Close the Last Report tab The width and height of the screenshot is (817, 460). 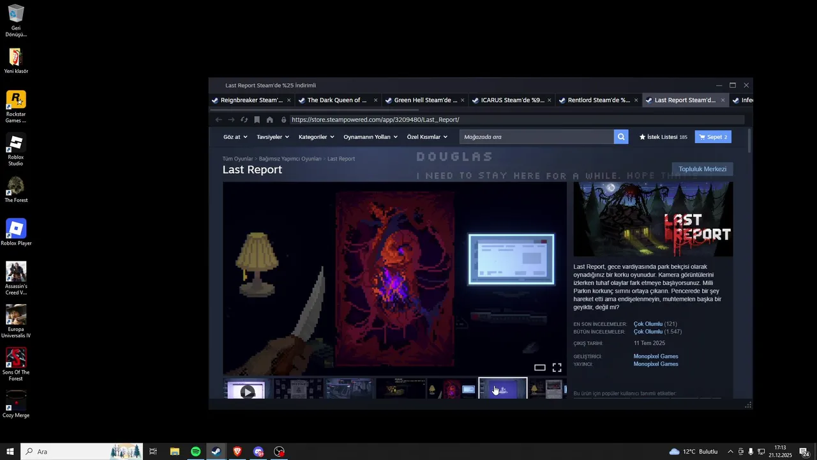click(723, 100)
